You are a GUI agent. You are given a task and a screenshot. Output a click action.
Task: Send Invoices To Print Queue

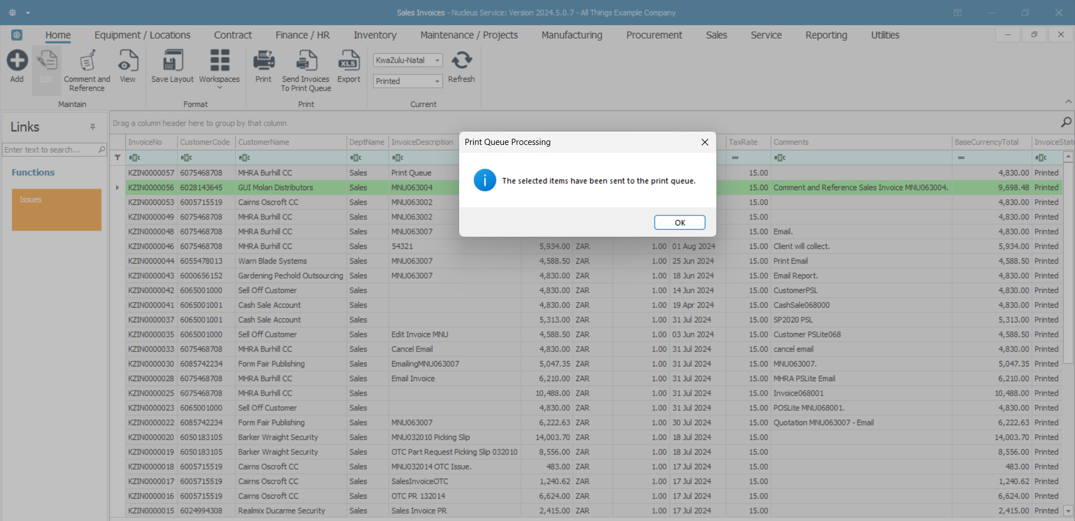306,71
